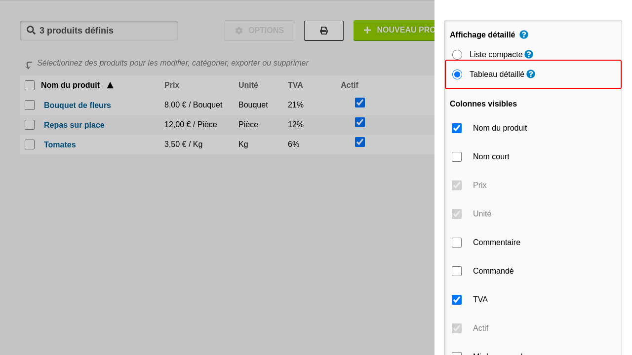Select the Tableau détaillé radio option
632x355 pixels.
click(x=457, y=74)
